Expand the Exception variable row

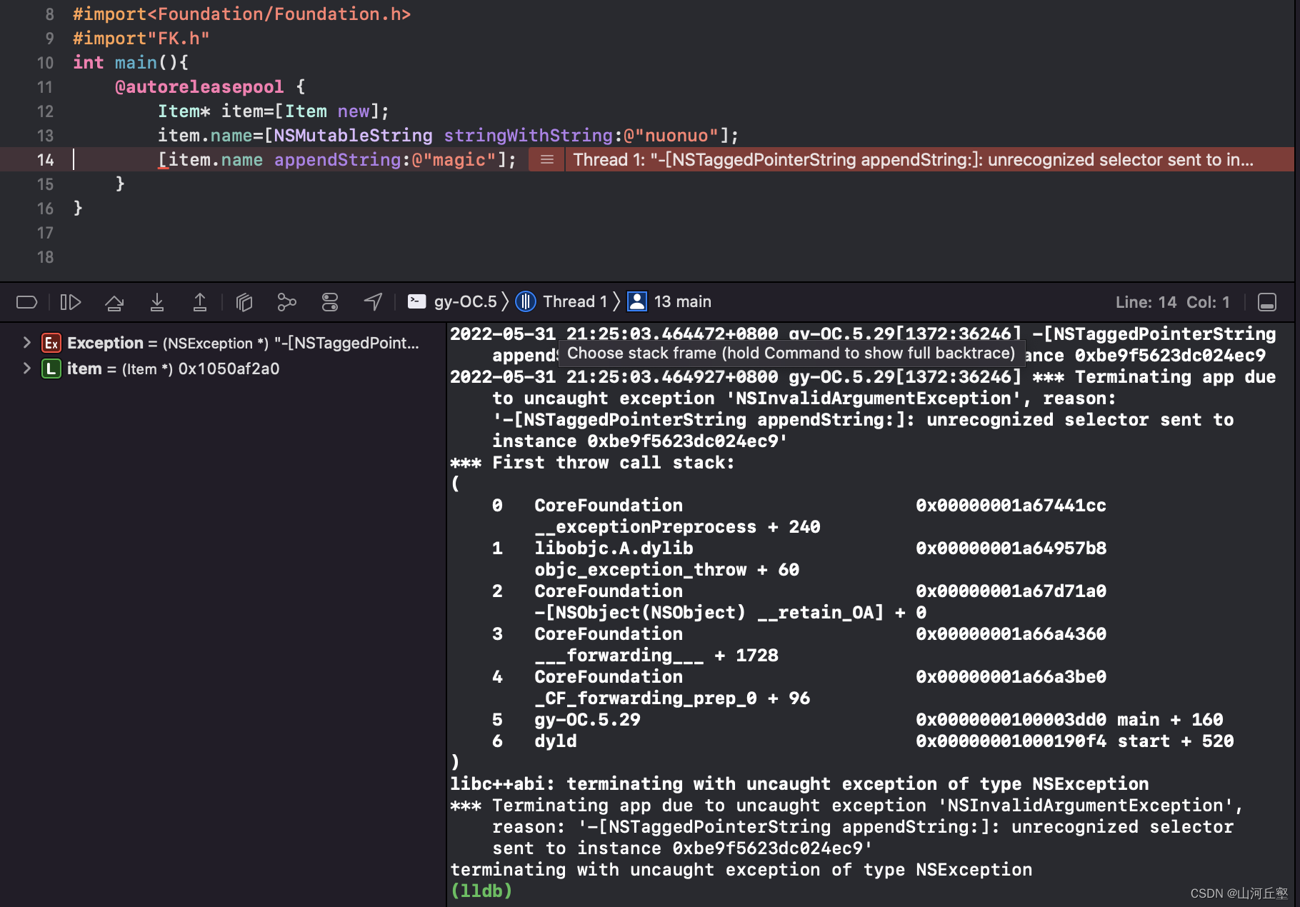(x=26, y=343)
